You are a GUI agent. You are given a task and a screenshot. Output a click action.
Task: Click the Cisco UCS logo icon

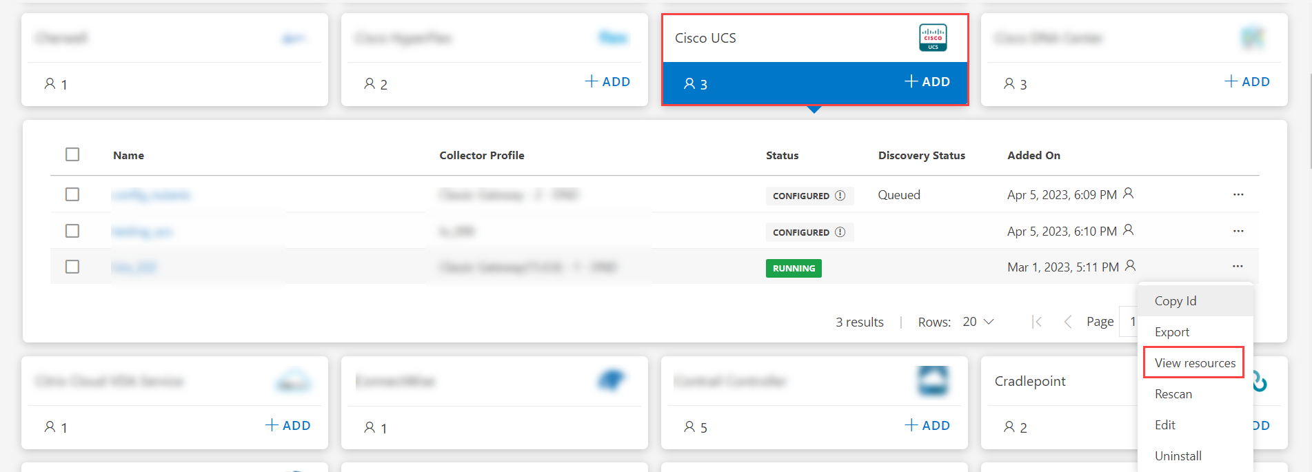933,38
